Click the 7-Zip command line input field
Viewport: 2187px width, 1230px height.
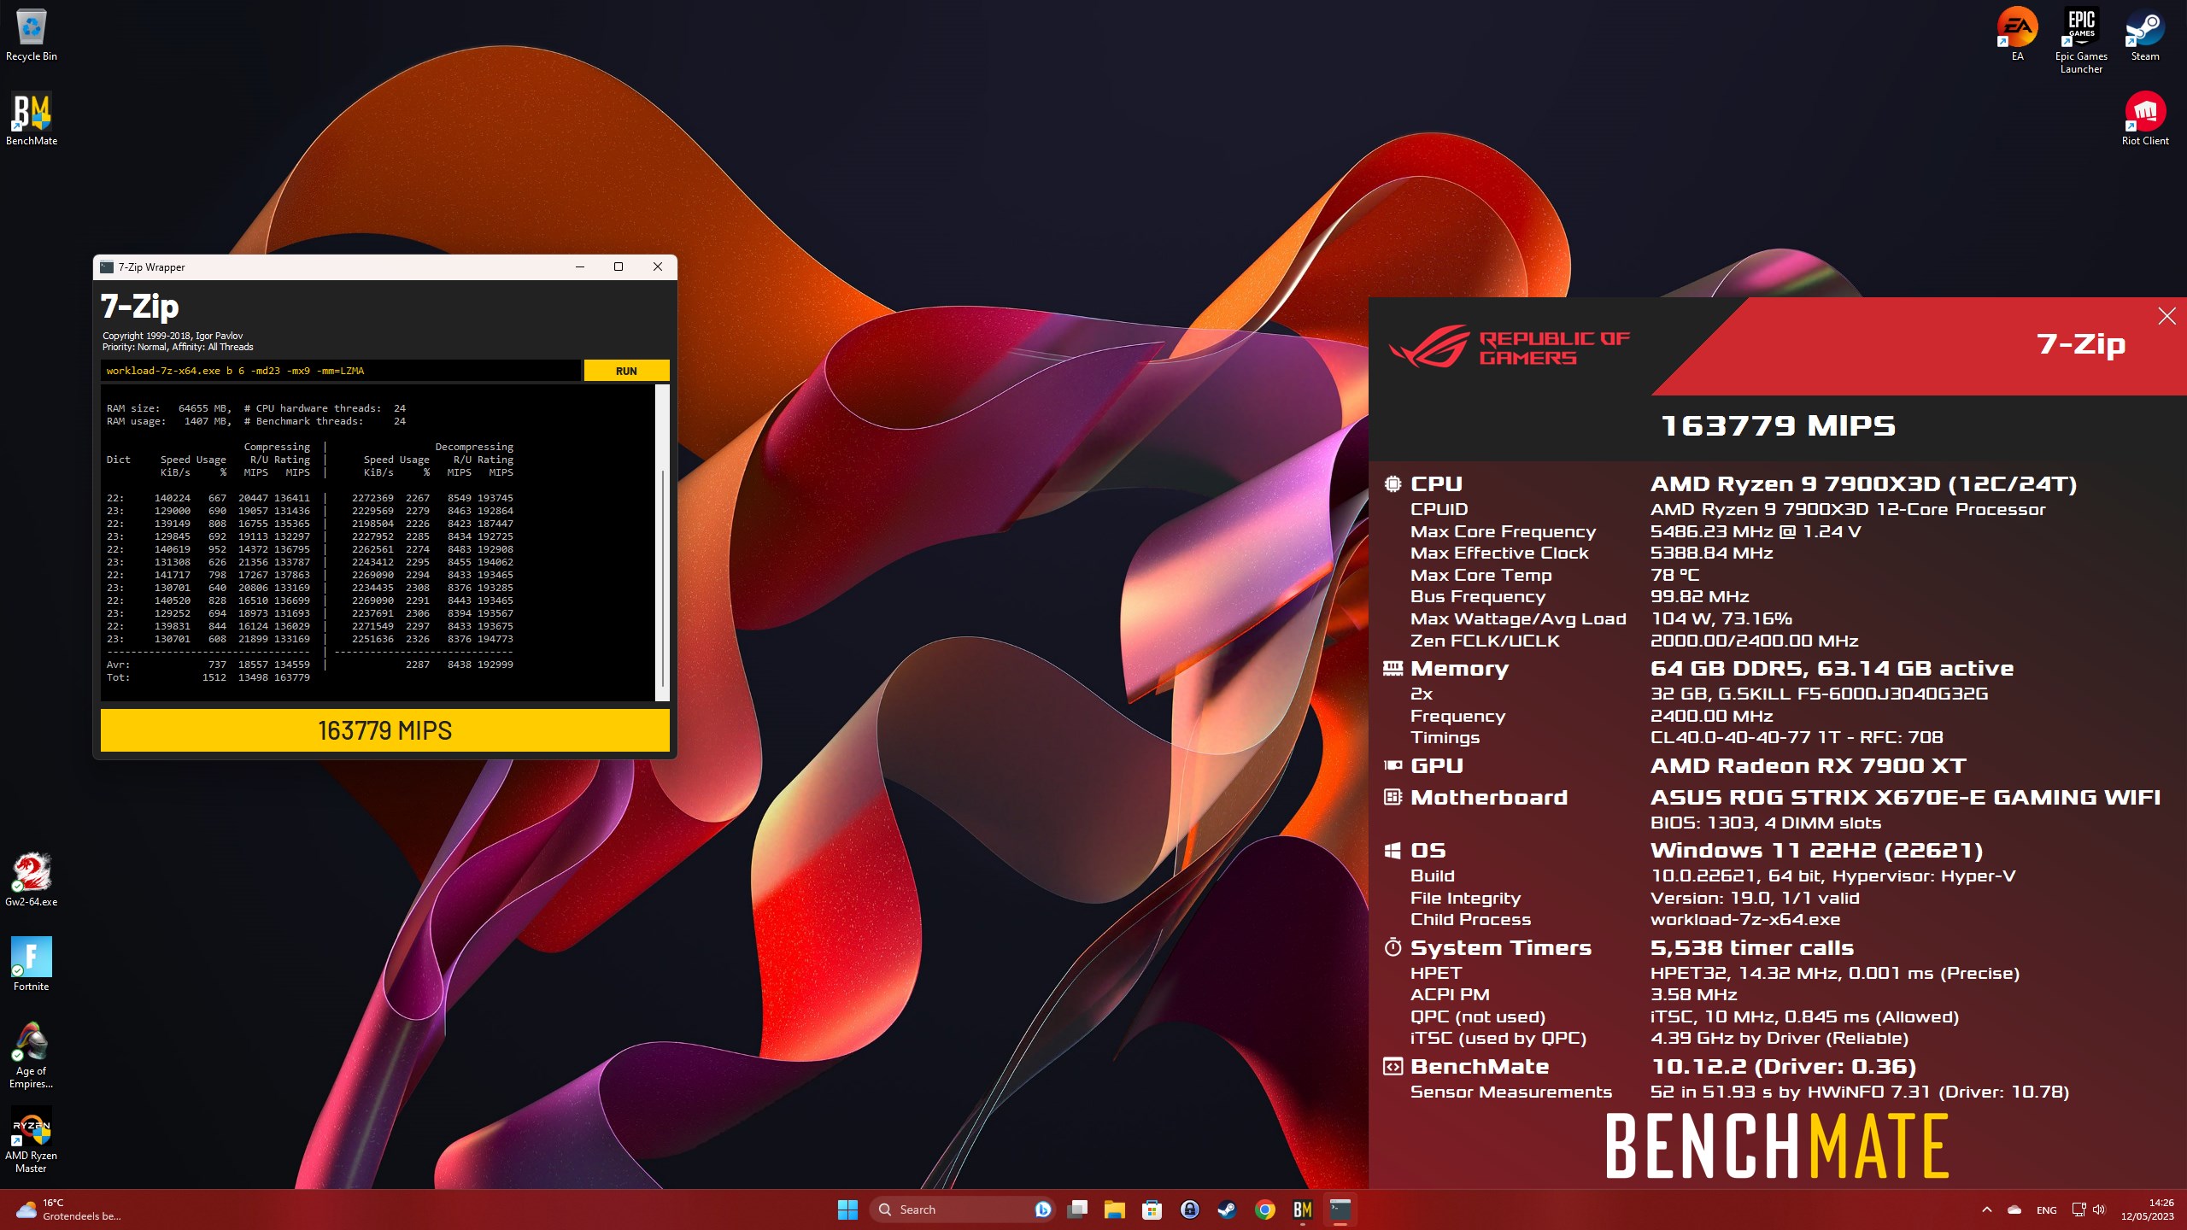(340, 371)
